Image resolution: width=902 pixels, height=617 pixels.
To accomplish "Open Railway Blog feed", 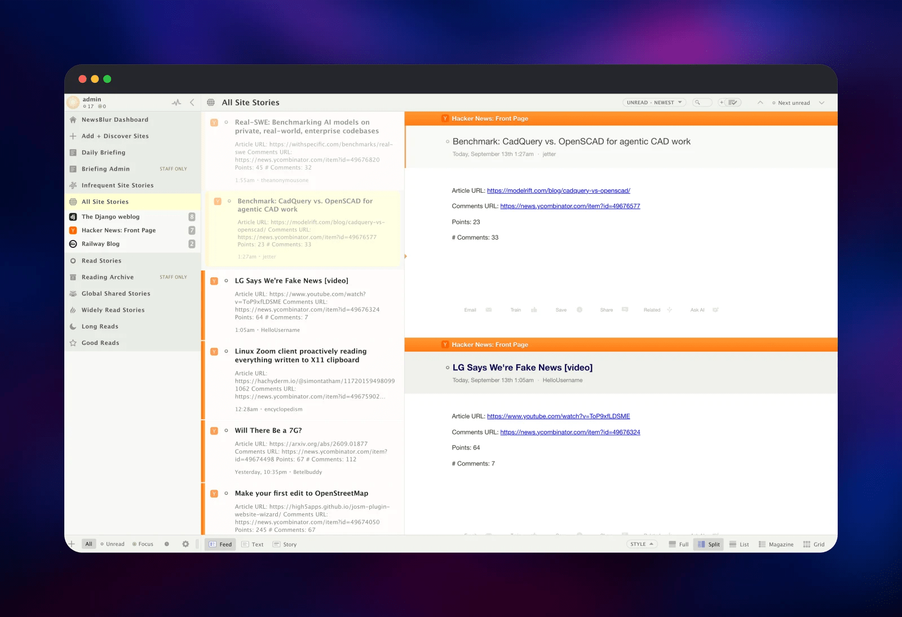I will [132, 243].
